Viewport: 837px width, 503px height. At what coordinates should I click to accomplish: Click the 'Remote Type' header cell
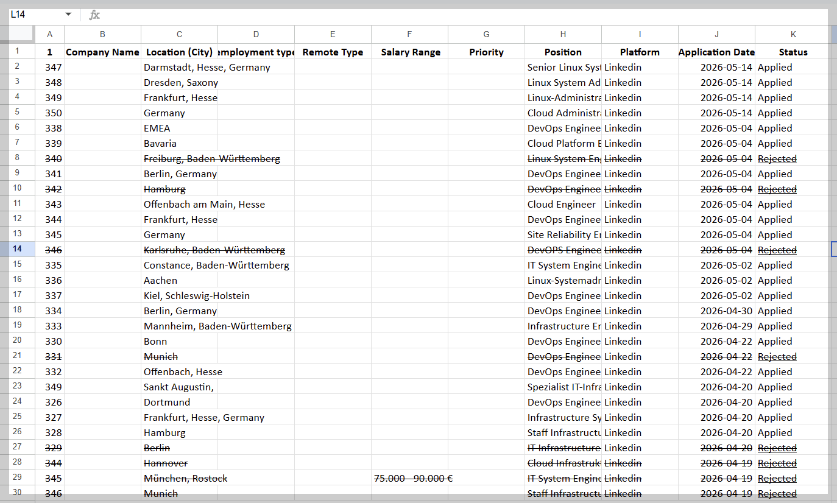point(333,52)
